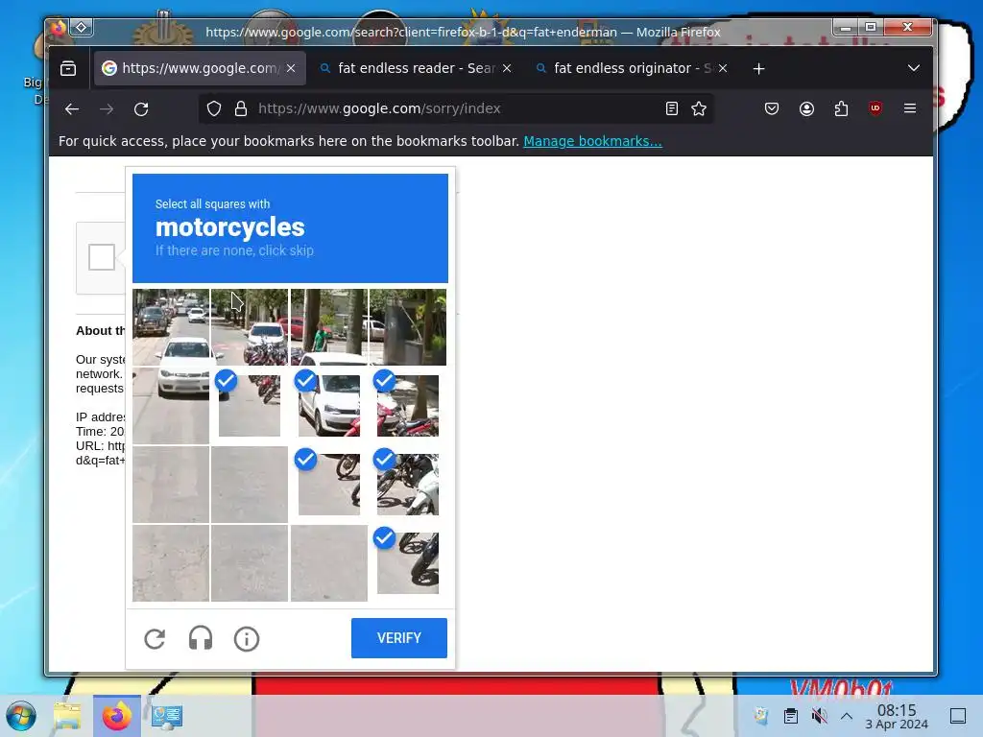Open the Firefox account icon
The image size is (983, 737).
pyautogui.click(x=806, y=109)
